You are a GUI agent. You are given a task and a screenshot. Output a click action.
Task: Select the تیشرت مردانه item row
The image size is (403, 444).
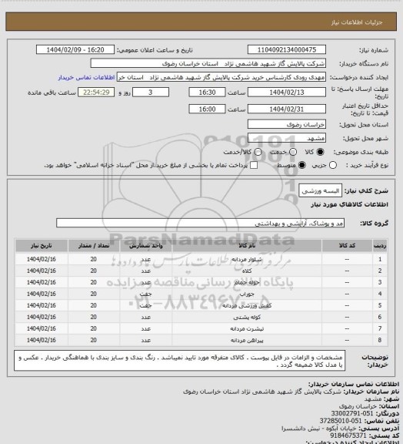pyautogui.click(x=201, y=328)
